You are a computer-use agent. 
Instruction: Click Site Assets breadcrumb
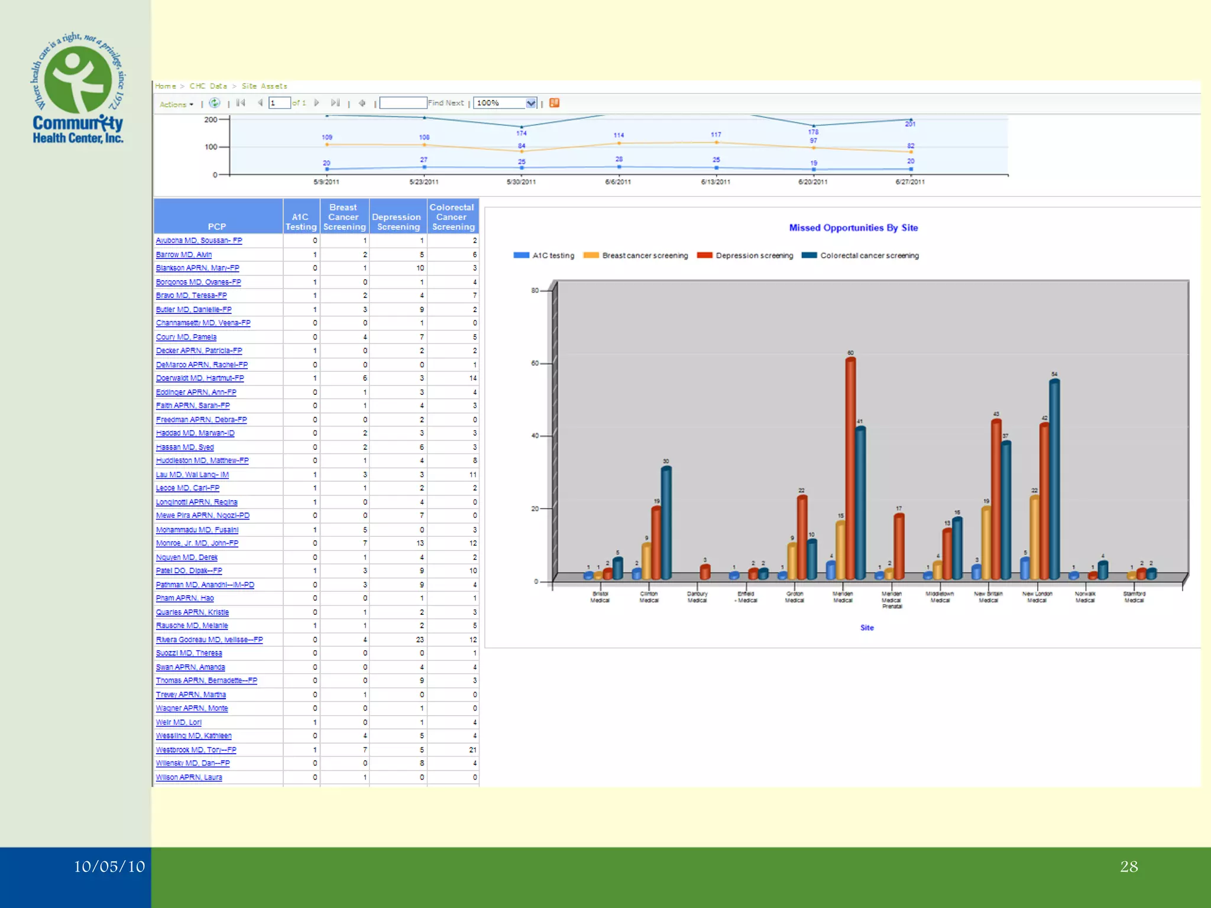point(264,86)
